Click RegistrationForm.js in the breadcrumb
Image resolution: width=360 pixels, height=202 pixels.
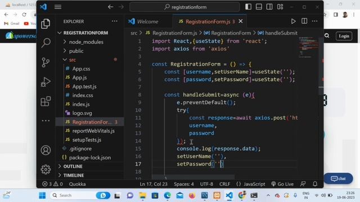174,33
